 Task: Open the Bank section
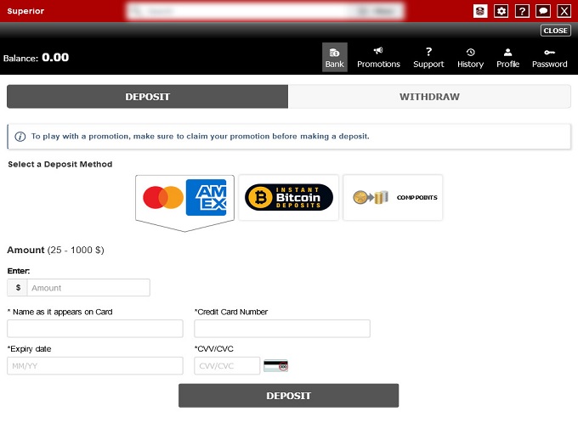335,58
